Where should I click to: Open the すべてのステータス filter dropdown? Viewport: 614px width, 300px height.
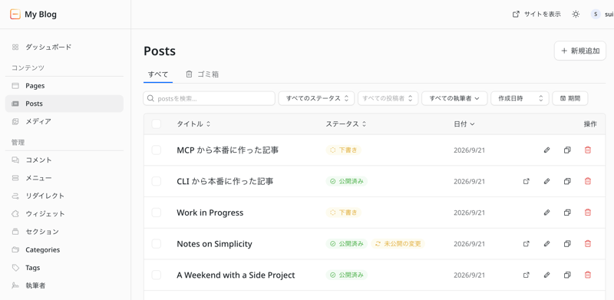point(316,98)
